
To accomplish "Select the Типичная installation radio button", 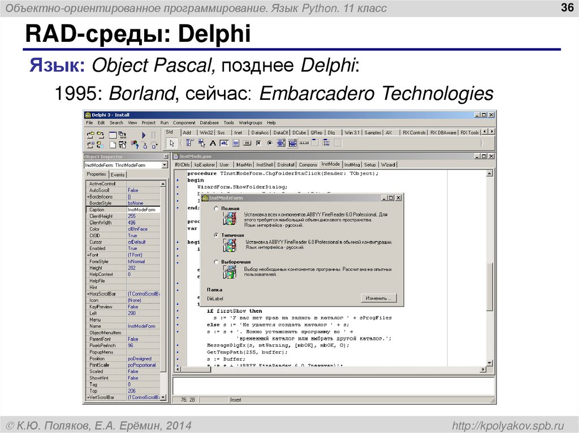I will tap(217, 235).
